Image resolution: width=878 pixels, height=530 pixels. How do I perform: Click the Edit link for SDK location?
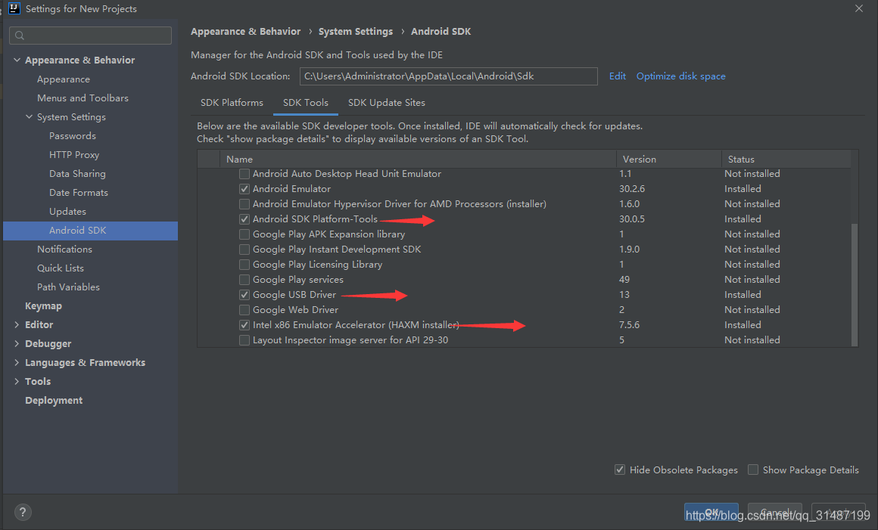[x=618, y=76]
